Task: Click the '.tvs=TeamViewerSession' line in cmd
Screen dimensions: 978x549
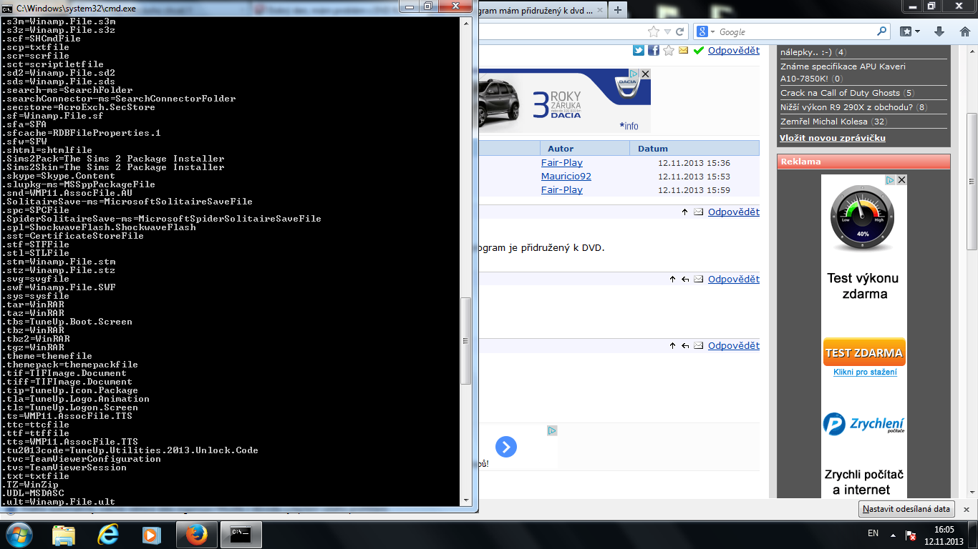Action: [x=64, y=468]
